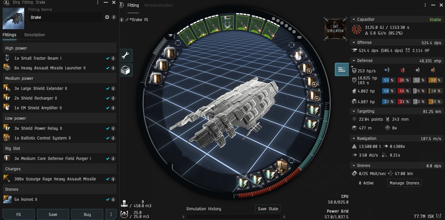Click the link icon beside *Drake fit
Viewport: 445px width, 220px height.
click(x=127, y=20)
